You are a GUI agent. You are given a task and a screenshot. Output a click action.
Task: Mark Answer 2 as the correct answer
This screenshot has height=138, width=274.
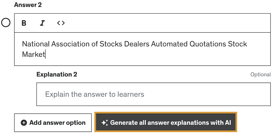pyautogui.click(x=6, y=23)
